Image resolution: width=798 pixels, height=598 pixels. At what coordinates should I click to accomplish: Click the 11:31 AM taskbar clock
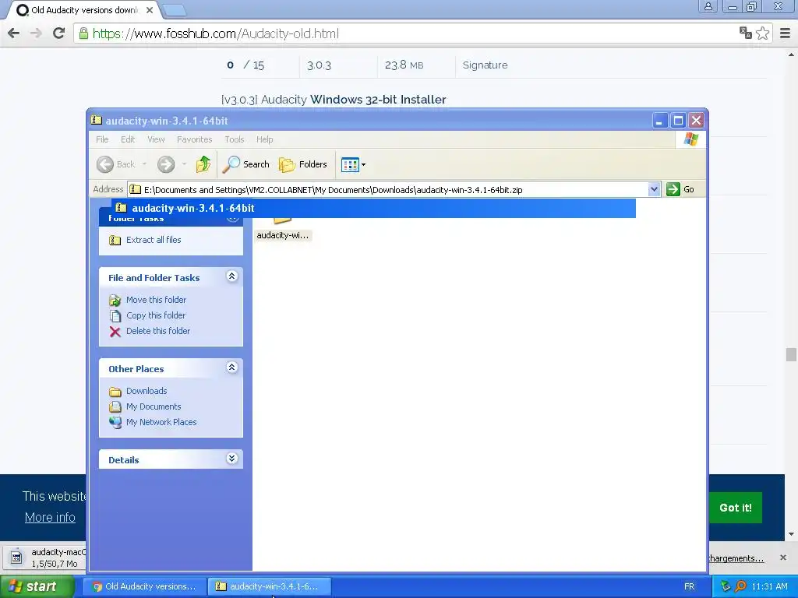coord(769,586)
